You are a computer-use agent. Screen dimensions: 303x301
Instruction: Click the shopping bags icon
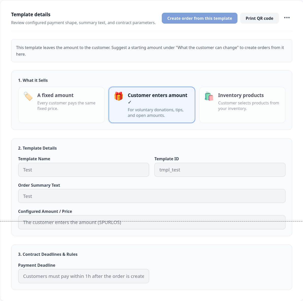point(209,96)
